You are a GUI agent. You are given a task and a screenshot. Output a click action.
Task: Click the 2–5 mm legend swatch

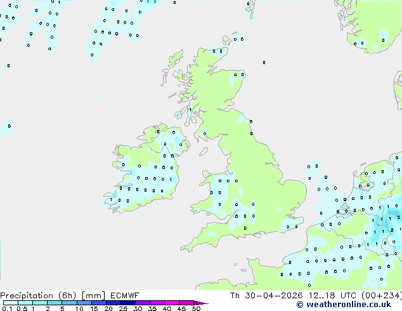point(55,303)
